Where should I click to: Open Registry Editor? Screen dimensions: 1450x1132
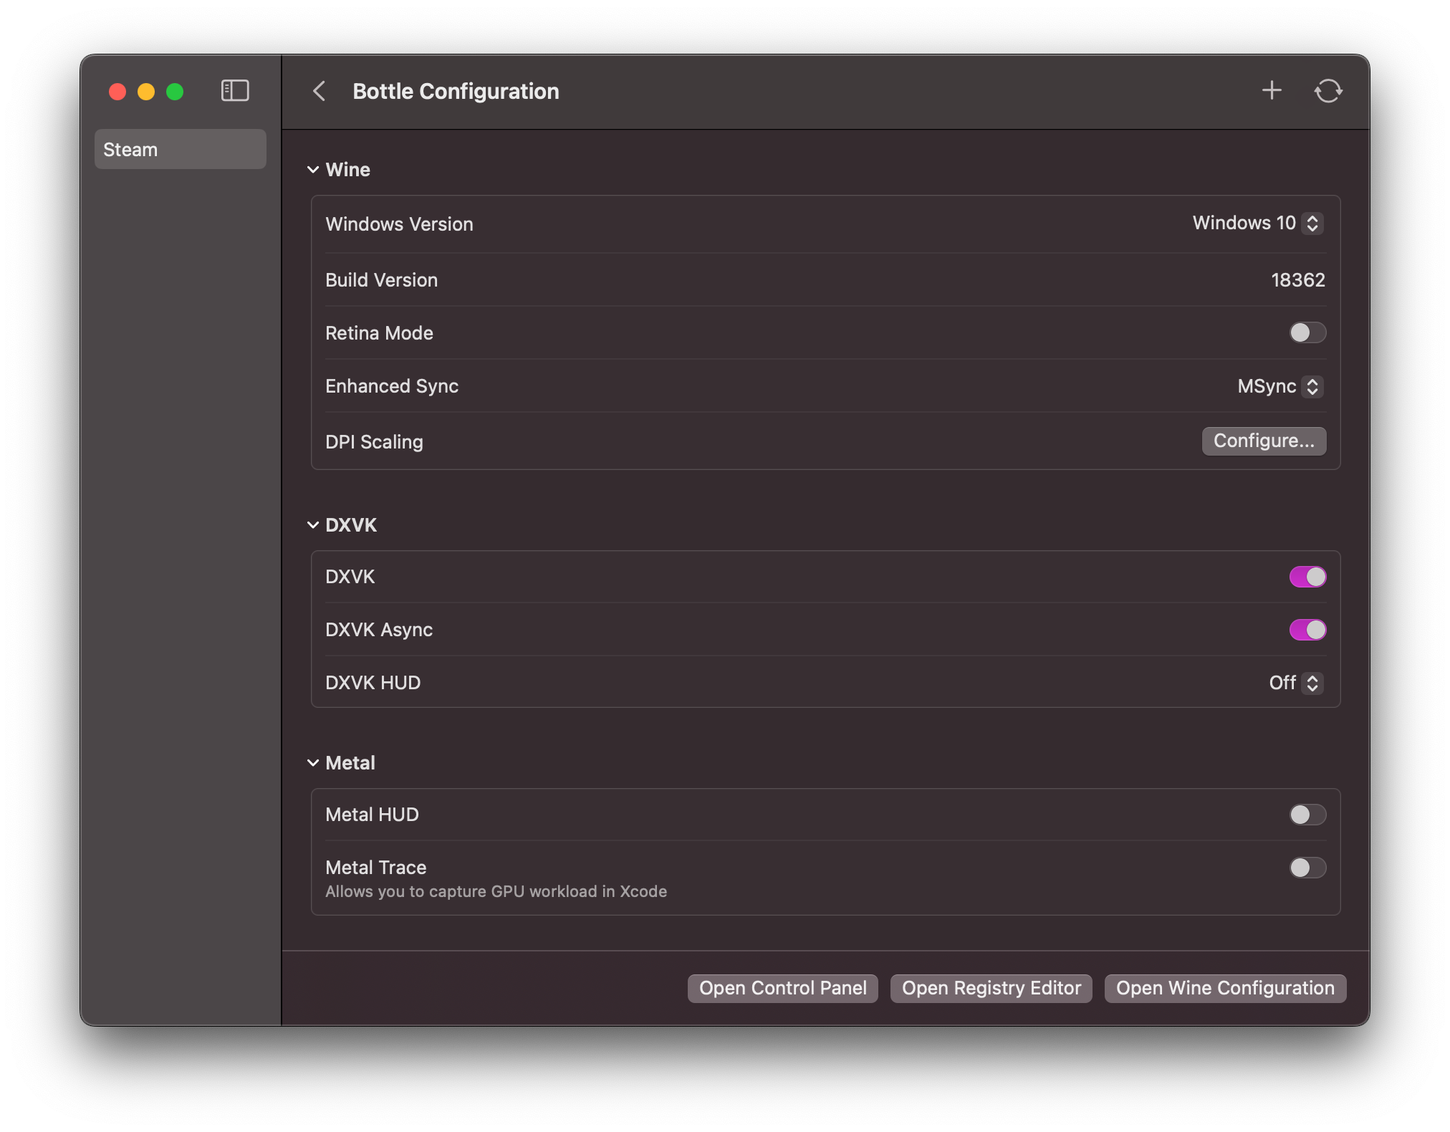990,988
